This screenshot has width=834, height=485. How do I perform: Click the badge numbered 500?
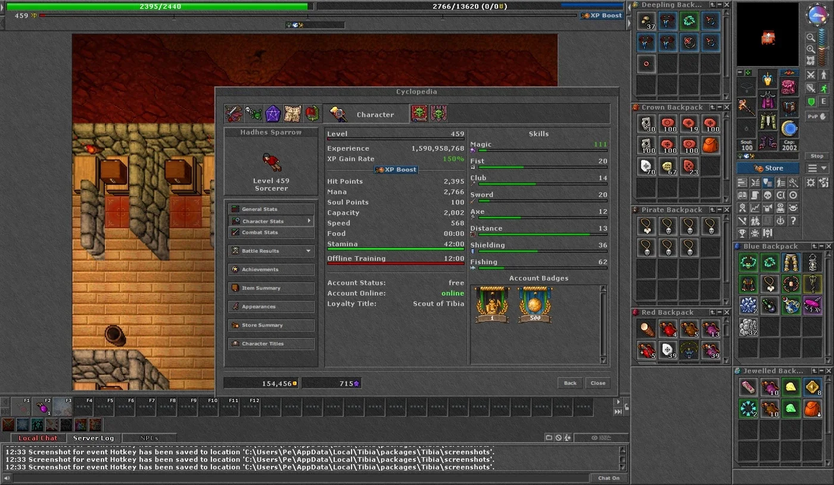tap(535, 304)
